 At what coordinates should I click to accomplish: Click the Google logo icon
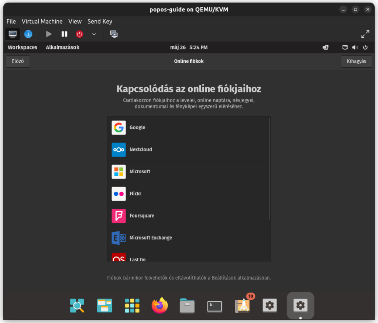coord(118,128)
